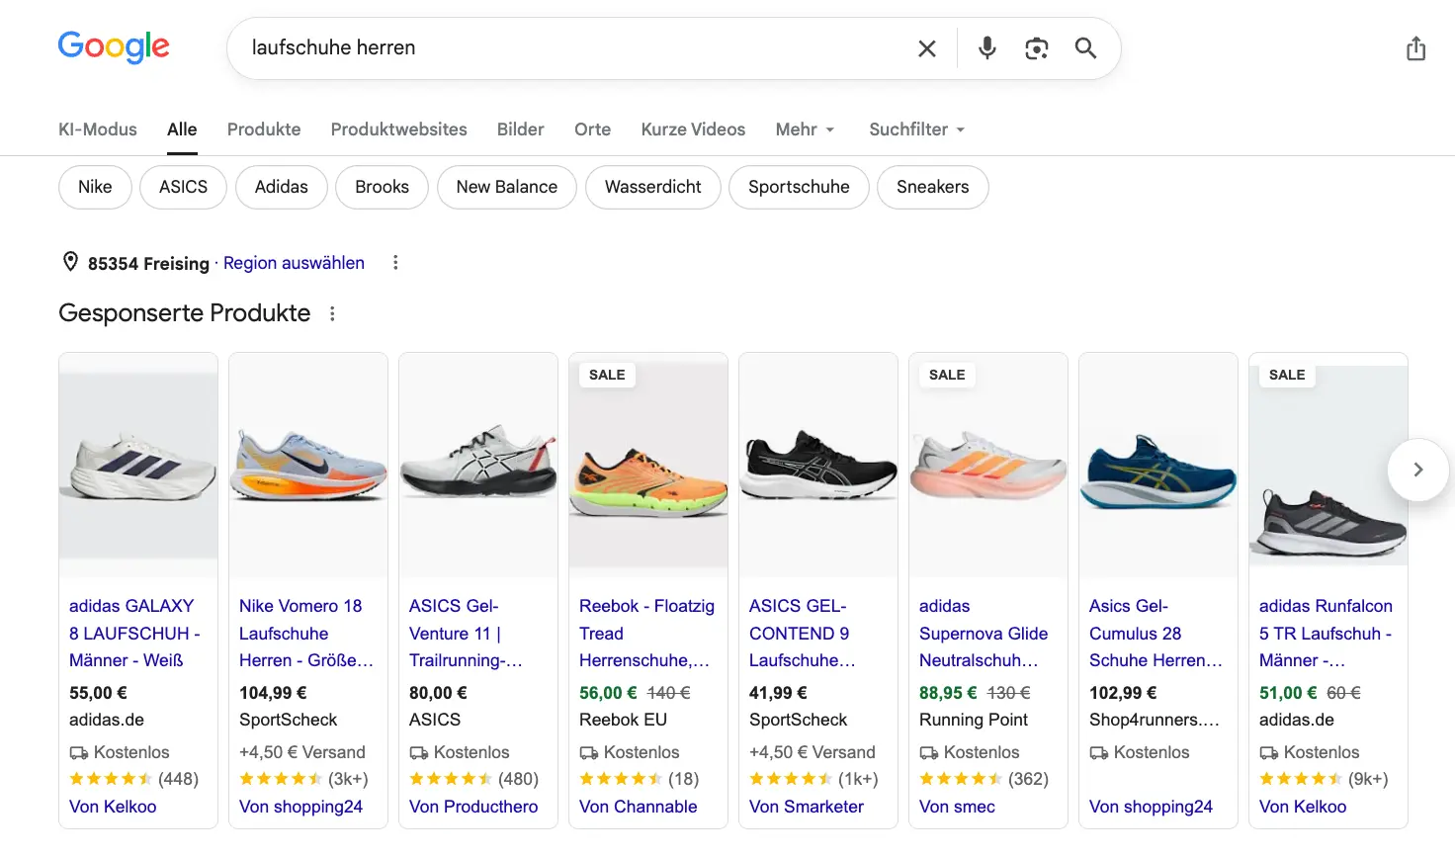
Task: Open the Orte tab
Action: 592,129
